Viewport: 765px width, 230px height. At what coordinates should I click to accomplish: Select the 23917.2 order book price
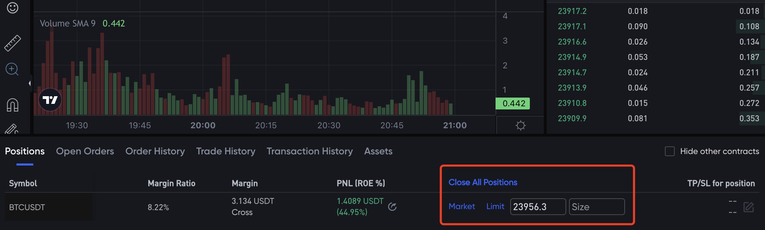572,11
